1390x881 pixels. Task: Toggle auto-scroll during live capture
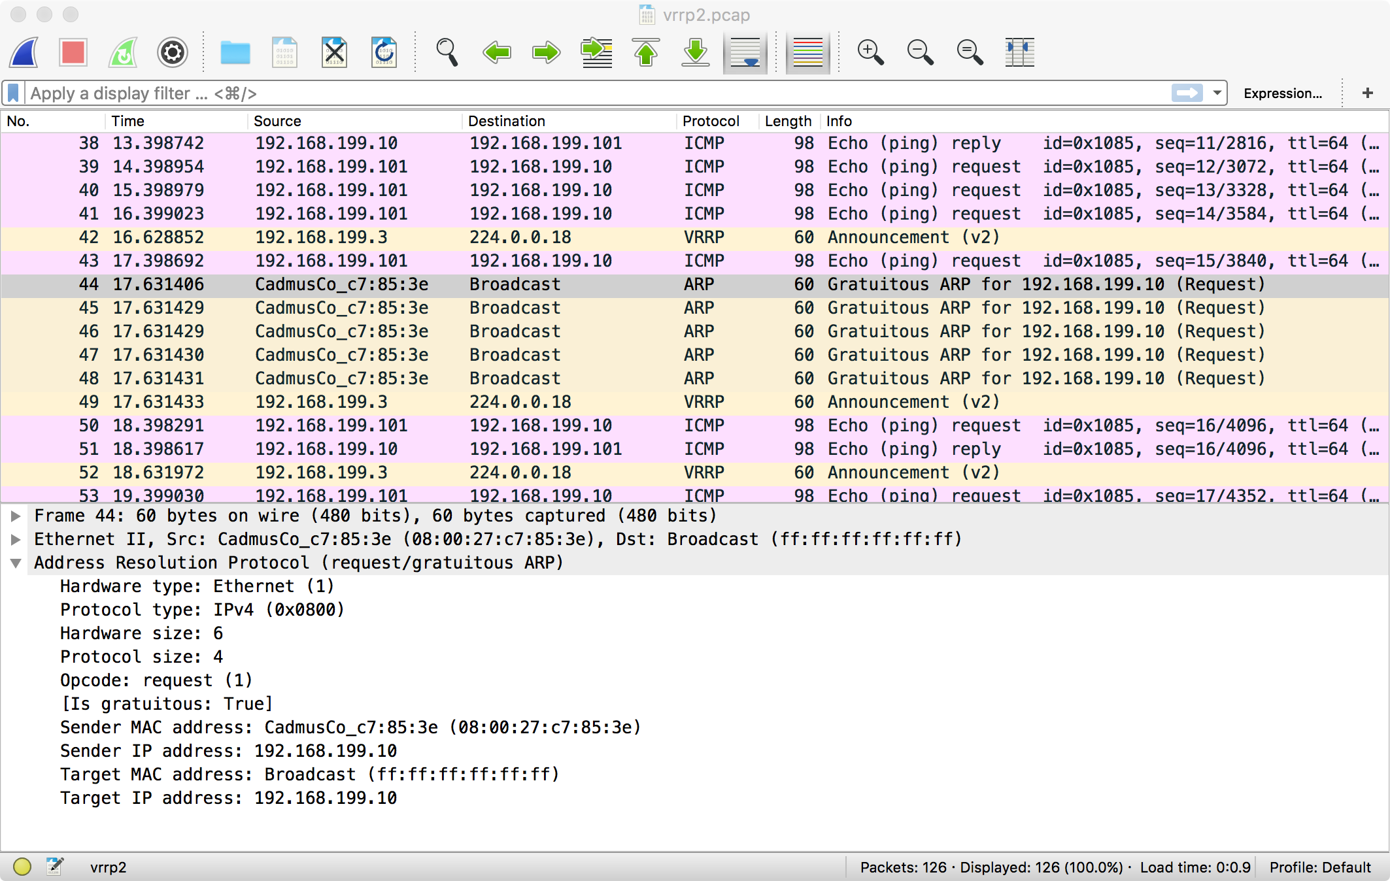pyautogui.click(x=745, y=52)
